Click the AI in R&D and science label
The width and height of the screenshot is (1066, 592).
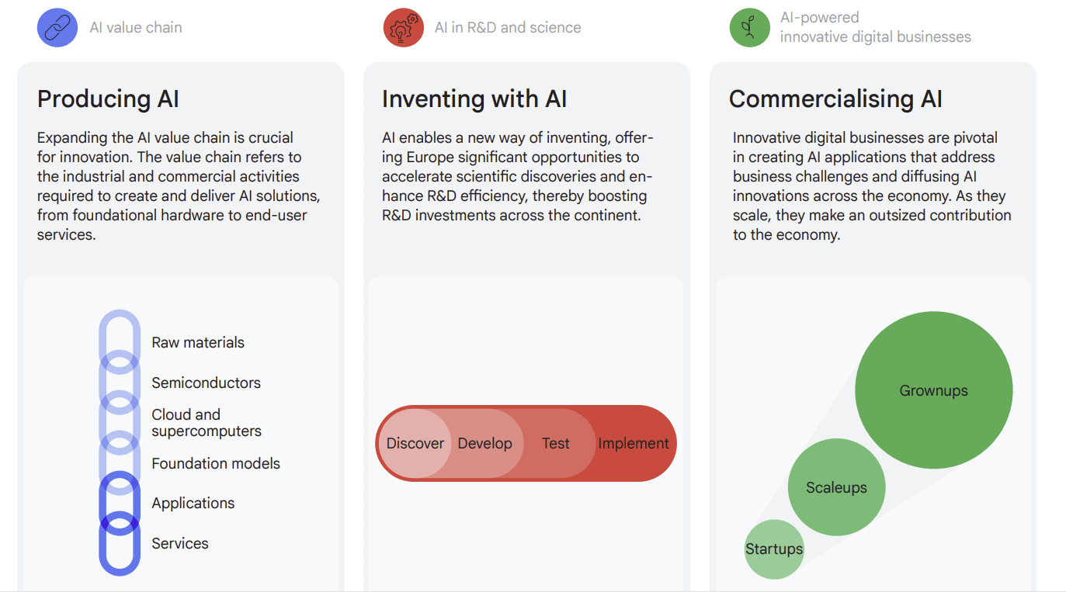(508, 28)
